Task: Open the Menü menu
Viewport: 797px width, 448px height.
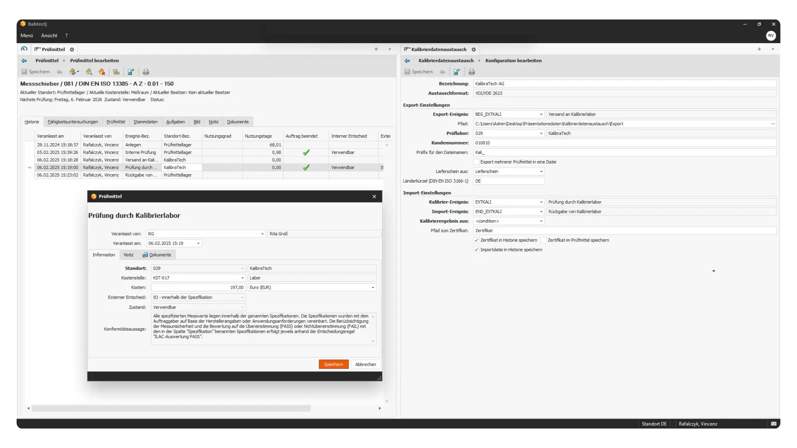Action: click(27, 36)
